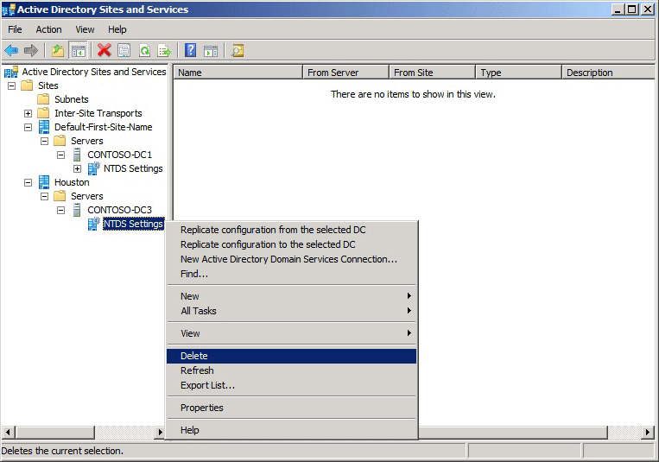Click the Export List toolbar icon
This screenshot has width=659, height=462.
164,51
